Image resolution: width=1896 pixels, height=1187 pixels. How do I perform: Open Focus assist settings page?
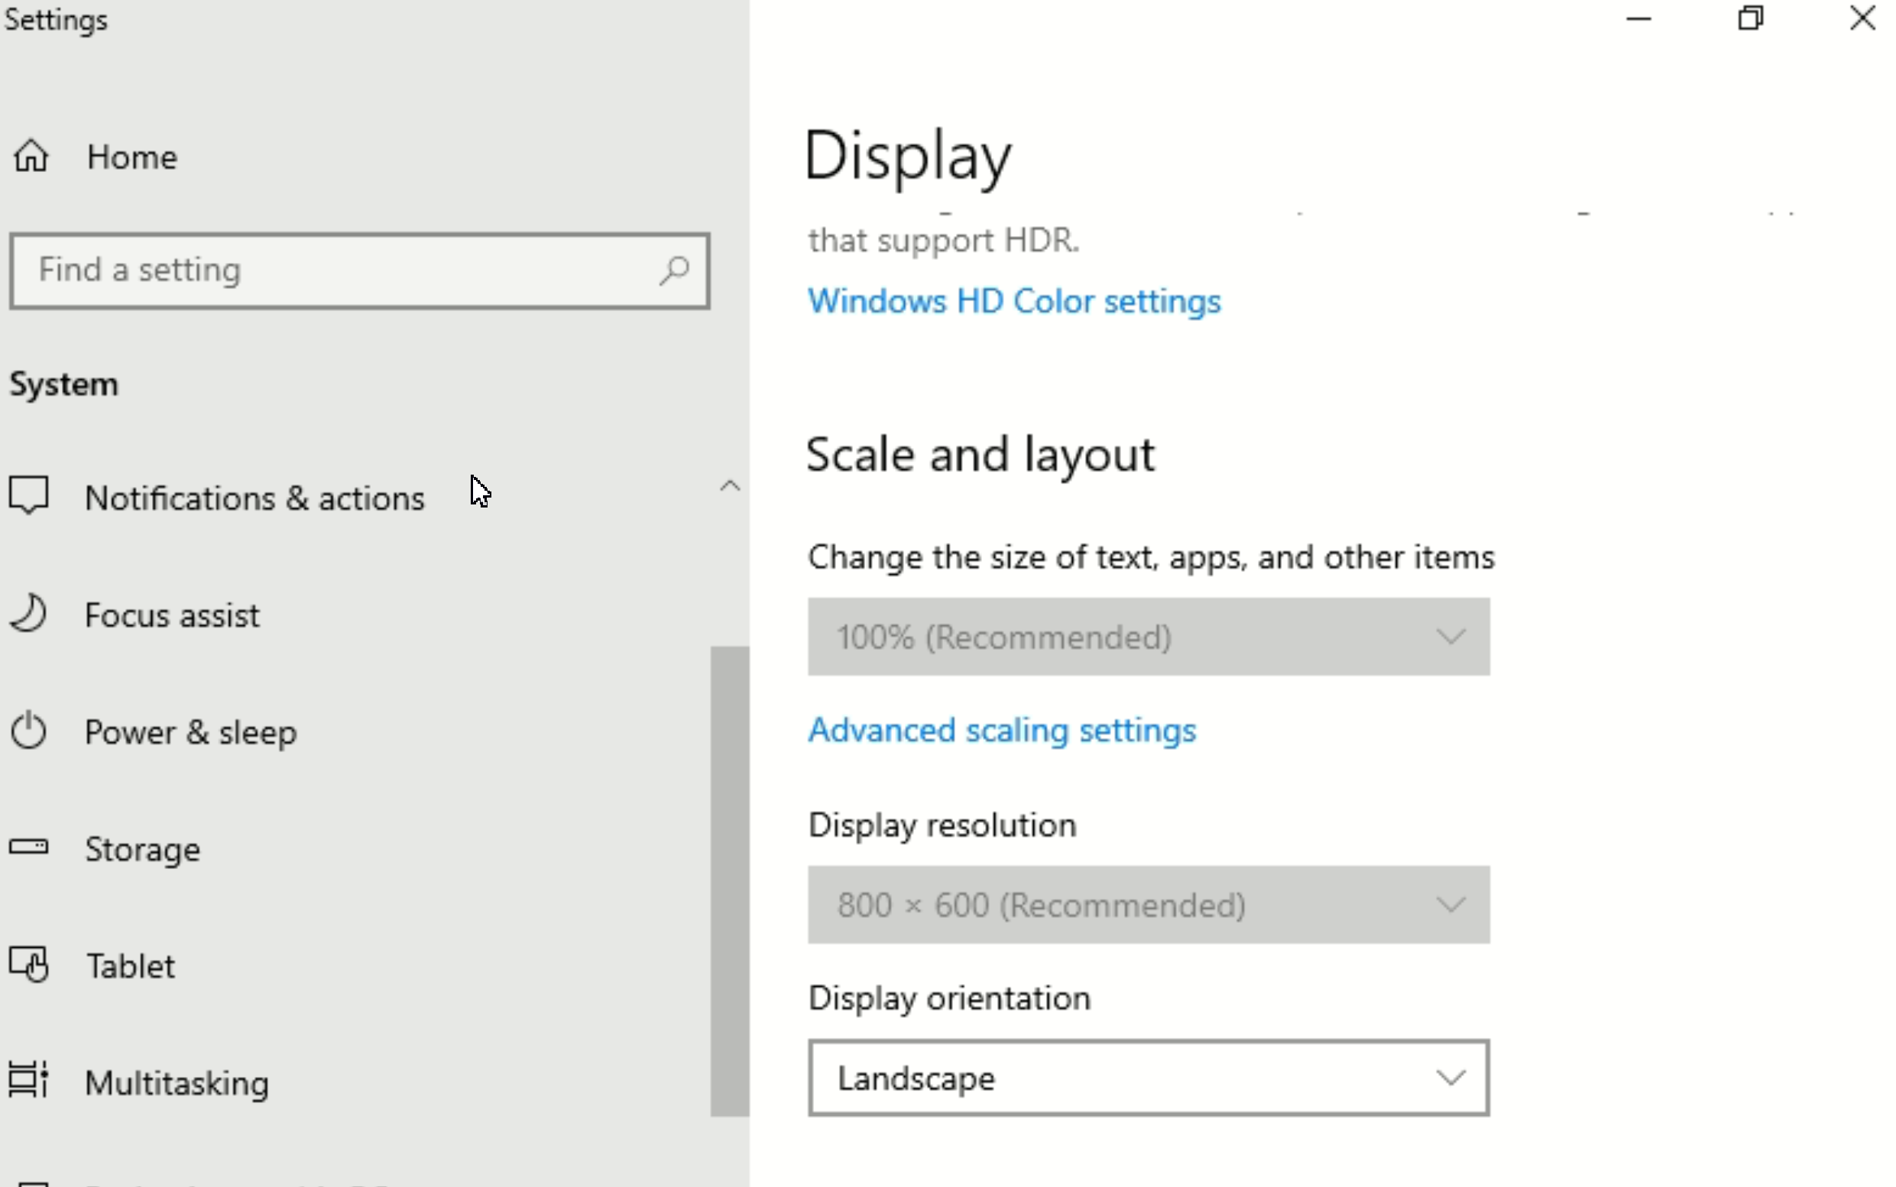(172, 615)
